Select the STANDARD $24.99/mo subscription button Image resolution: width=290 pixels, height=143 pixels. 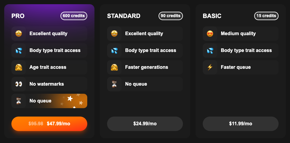[145, 124]
